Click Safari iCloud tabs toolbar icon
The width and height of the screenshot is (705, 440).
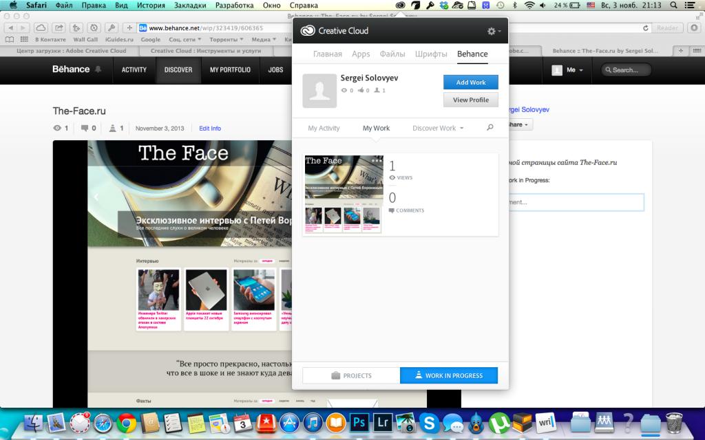tap(41, 27)
